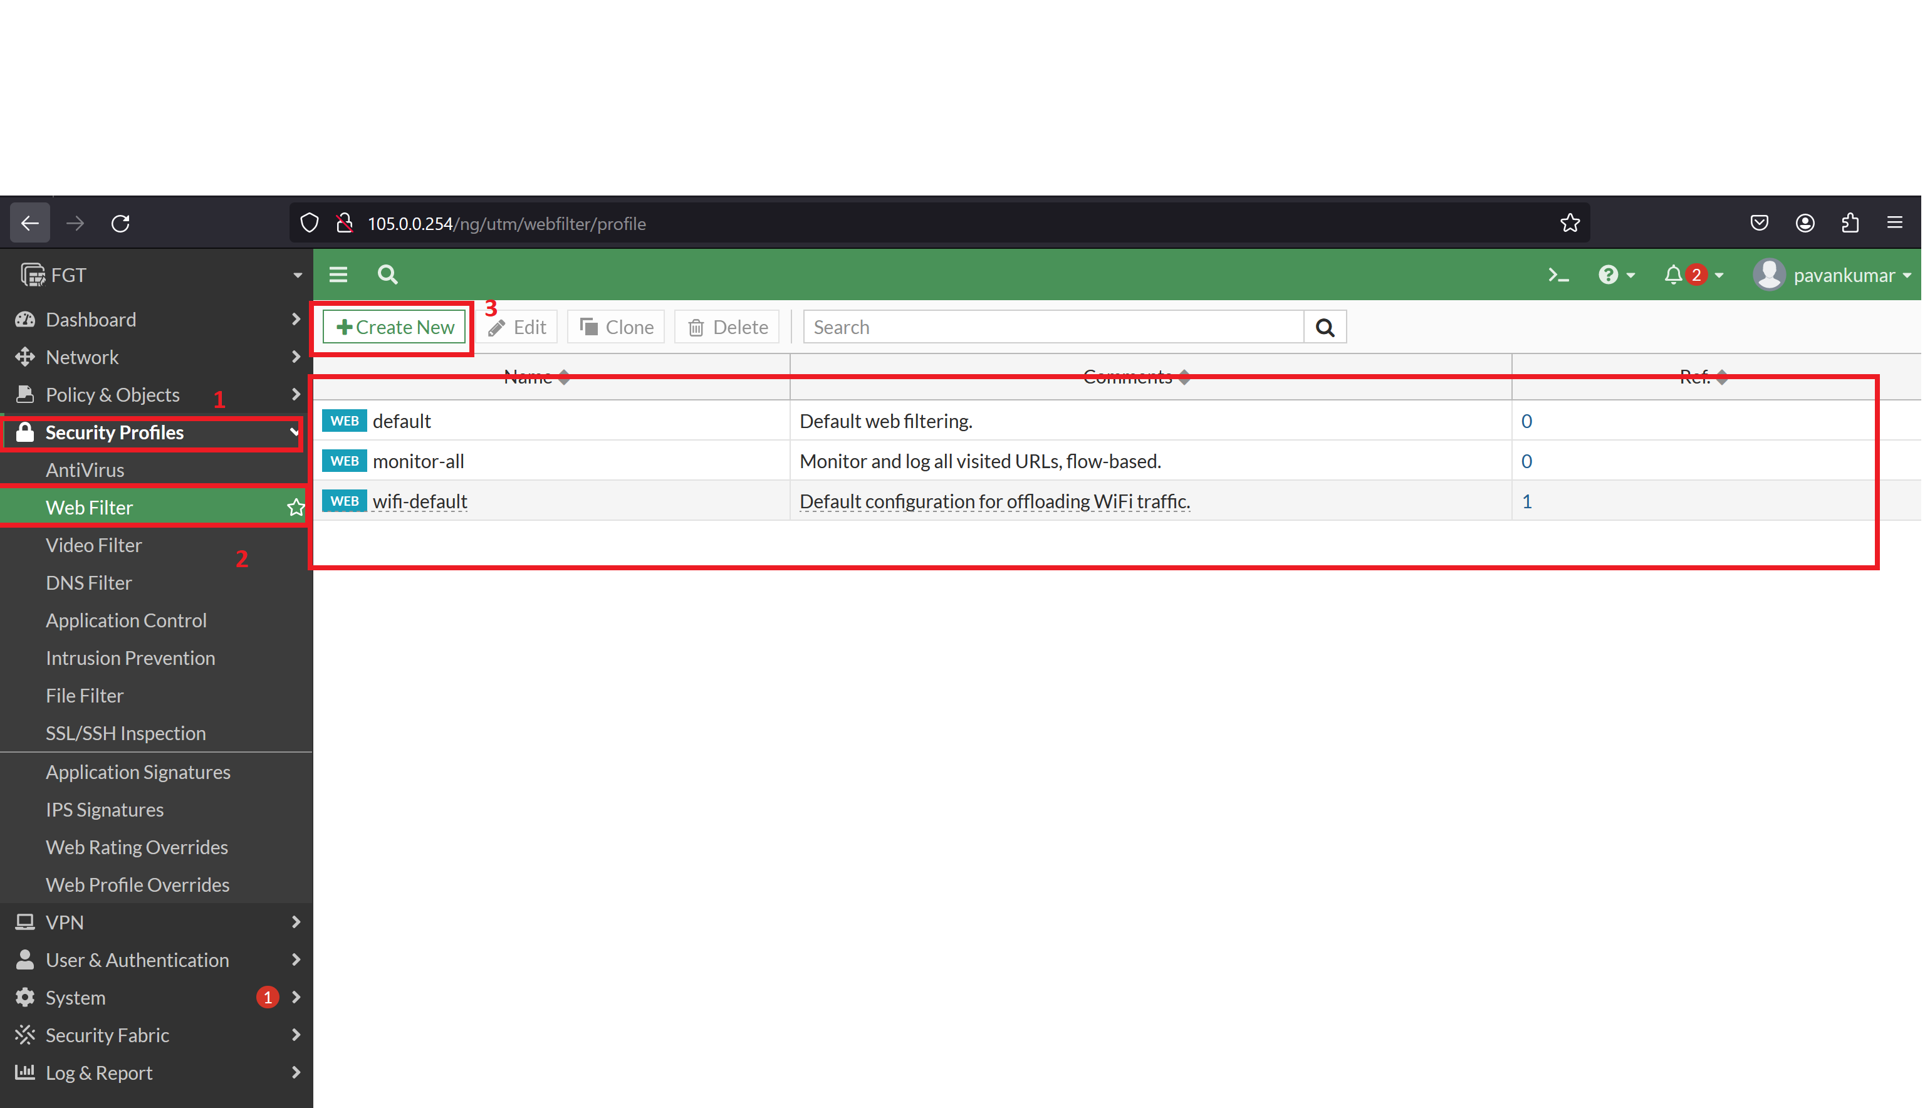Sort the table by the Comments column
1925x1108 pixels.
pyautogui.click(x=1134, y=376)
